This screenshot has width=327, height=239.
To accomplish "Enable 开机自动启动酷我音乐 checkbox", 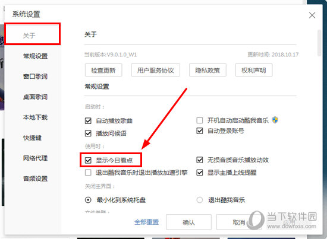I will coord(200,120).
